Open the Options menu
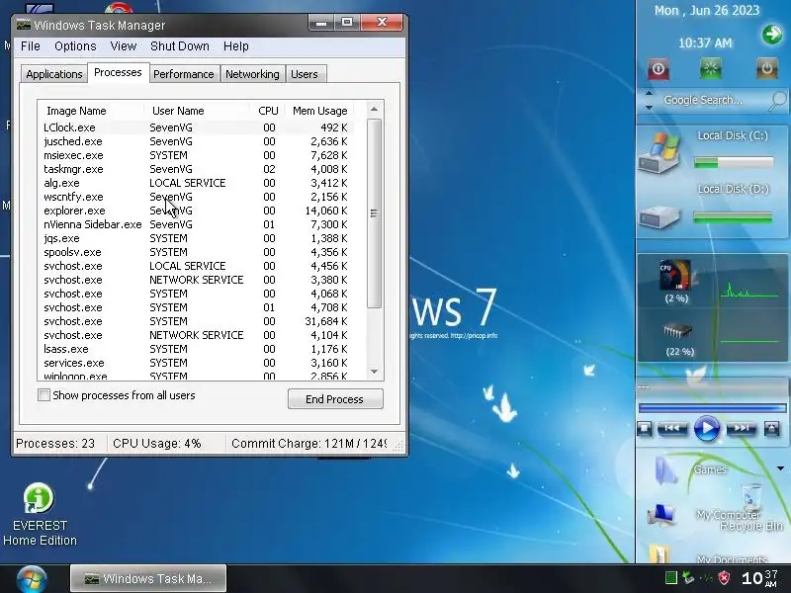Viewport: 791px width, 593px height. pos(75,46)
